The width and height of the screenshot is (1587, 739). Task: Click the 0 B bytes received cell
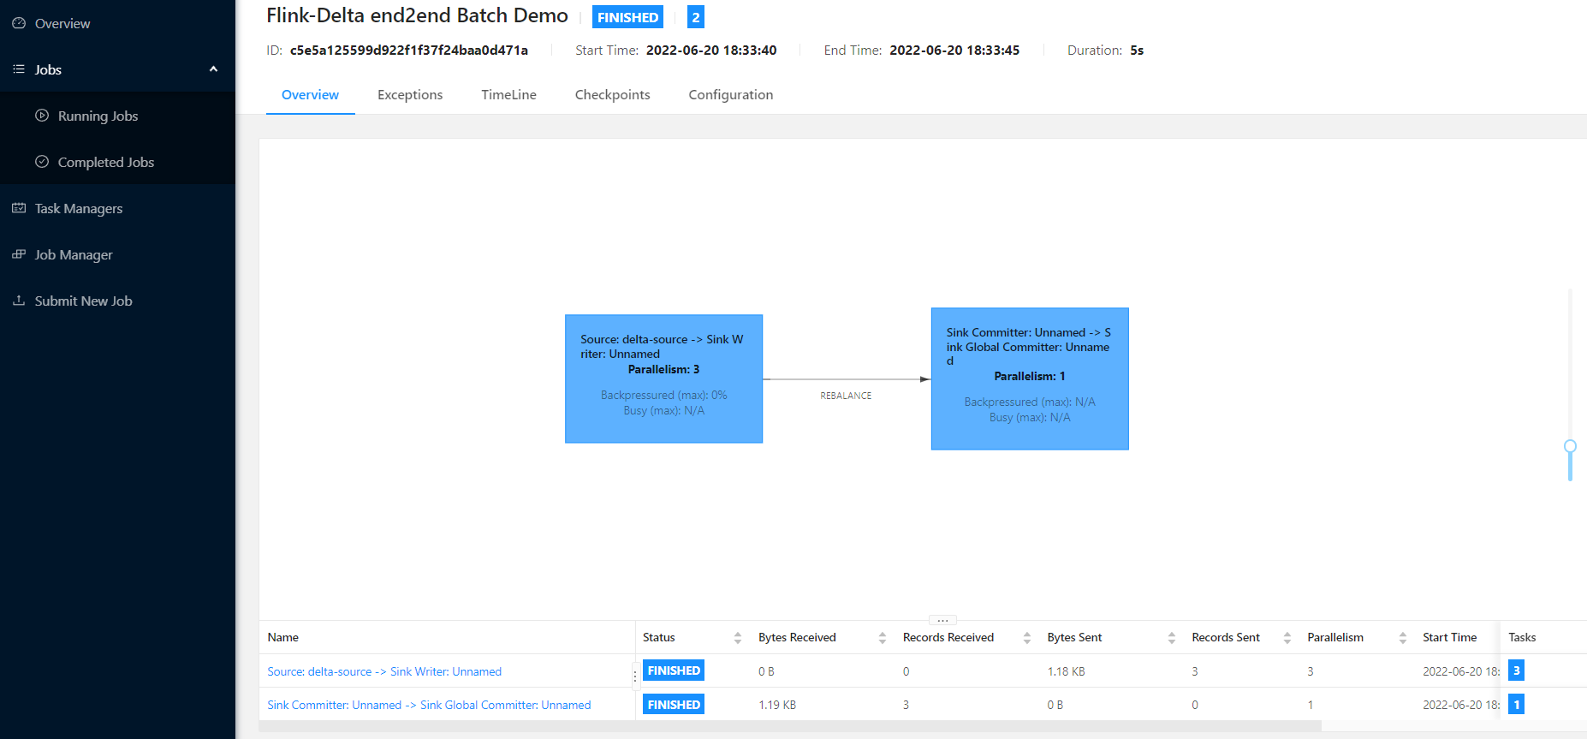click(766, 671)
